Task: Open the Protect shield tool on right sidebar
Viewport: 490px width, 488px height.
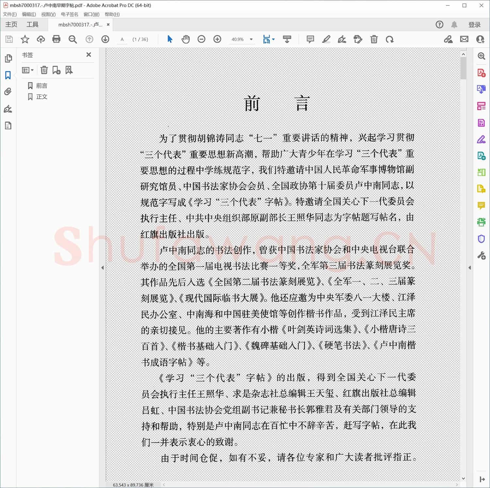Action: (481, 239)
